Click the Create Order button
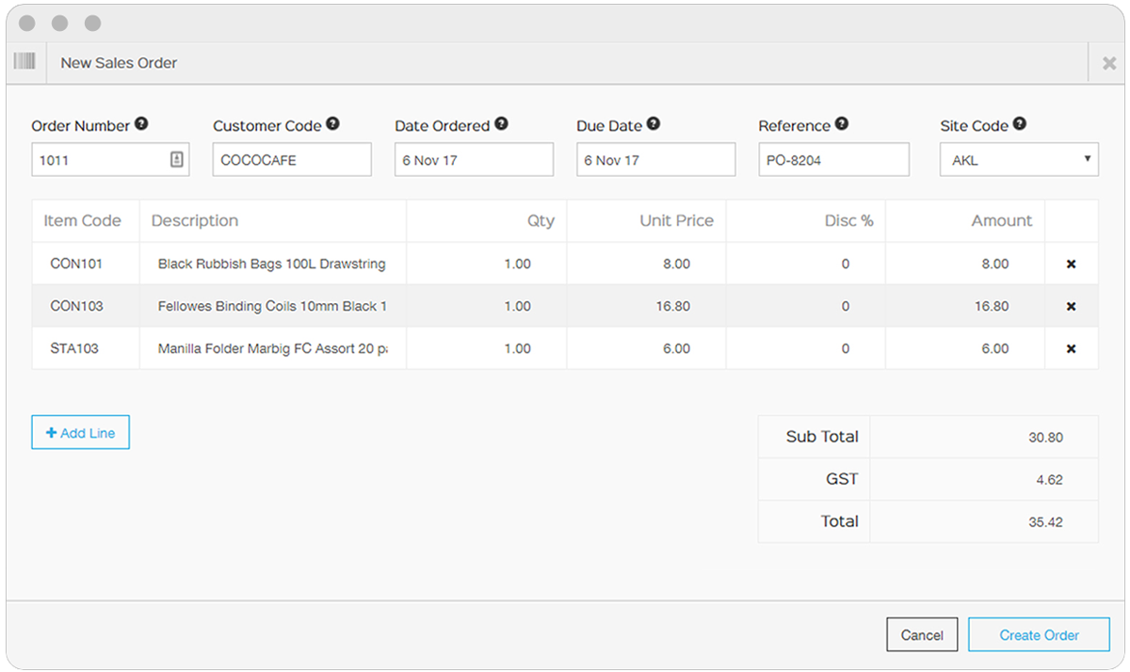Image resolution: width=1130 pixels, height=672 pixels. [x=1039, y=635]
